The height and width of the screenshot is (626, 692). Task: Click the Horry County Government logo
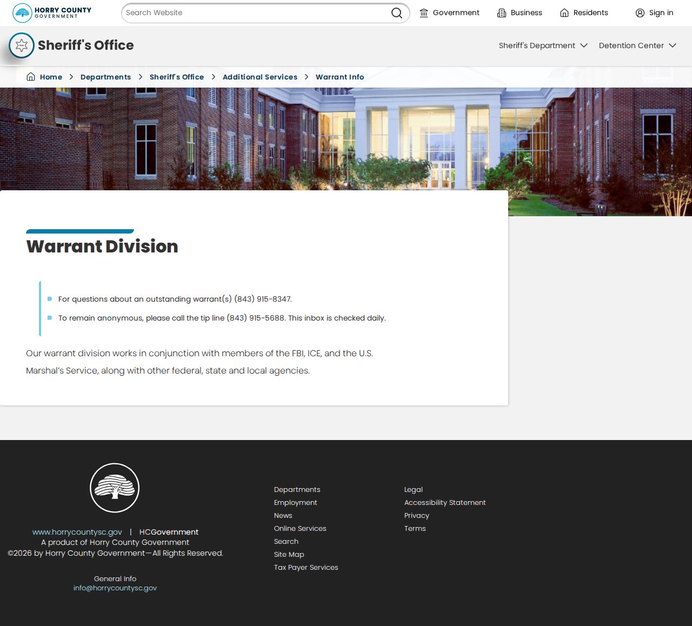[52, 12]
